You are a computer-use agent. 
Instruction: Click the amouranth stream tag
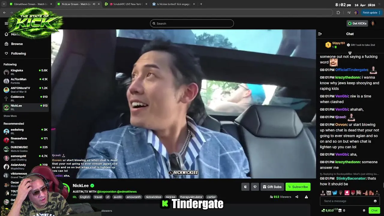133,197
